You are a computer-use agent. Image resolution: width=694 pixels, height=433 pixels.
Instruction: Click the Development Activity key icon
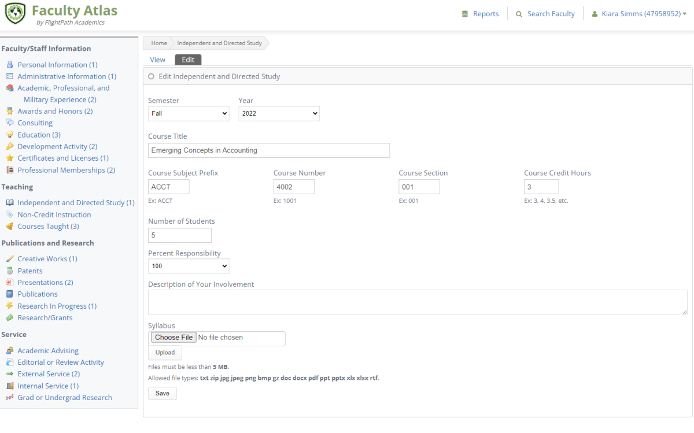[x=9, y=146]
